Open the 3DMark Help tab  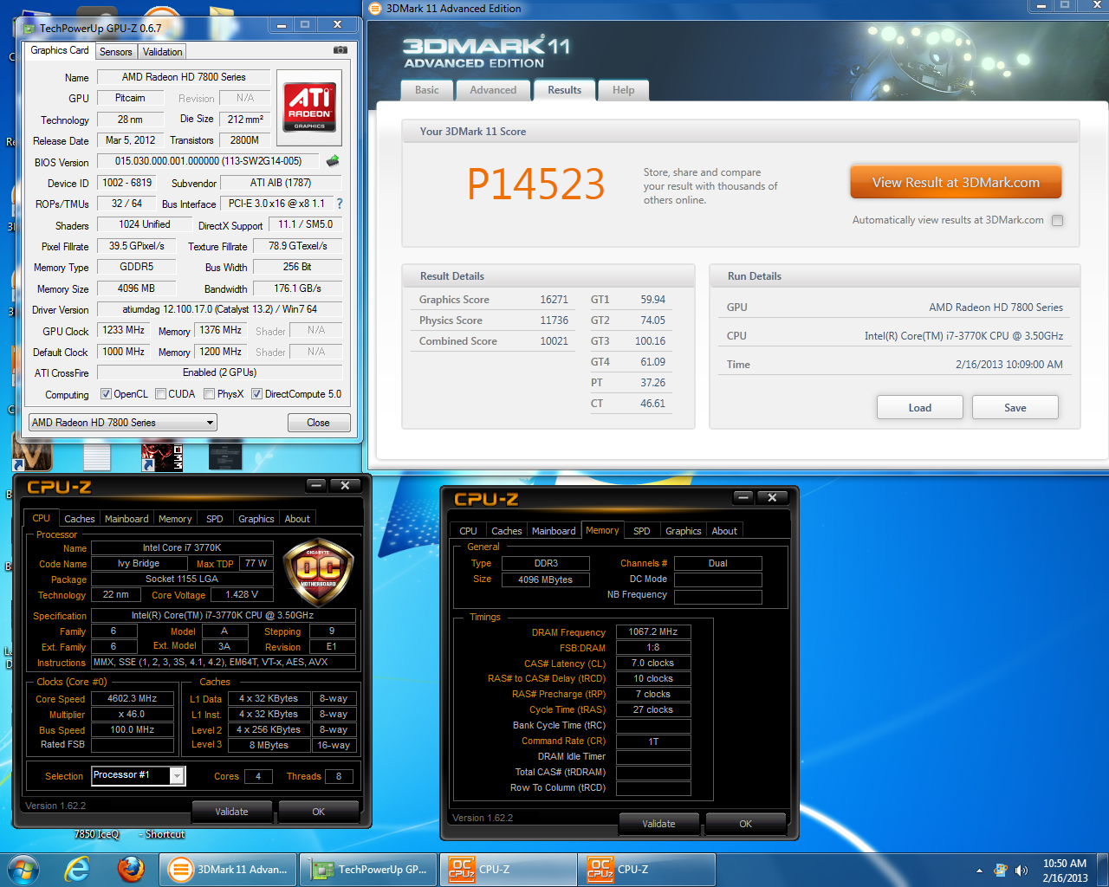tap(623, 90)
